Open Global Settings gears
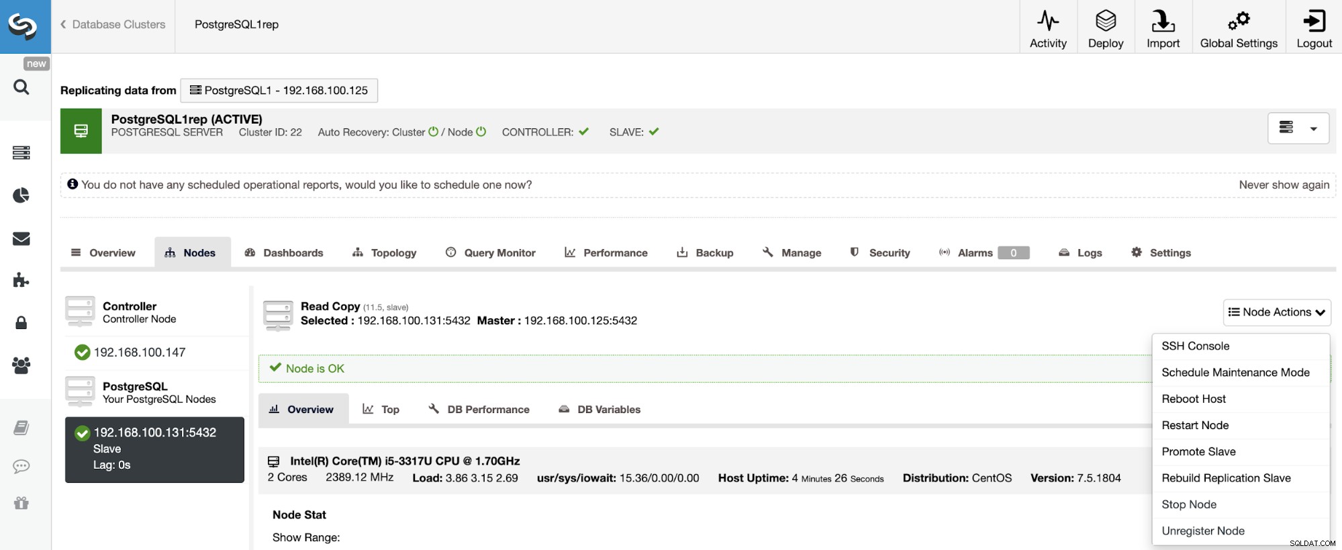 (1239, 29)
